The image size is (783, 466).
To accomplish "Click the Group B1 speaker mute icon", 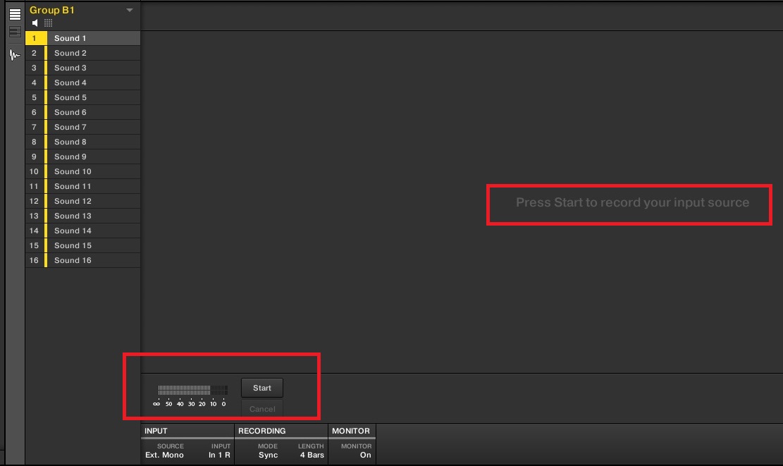I will [x=35, y=23].
